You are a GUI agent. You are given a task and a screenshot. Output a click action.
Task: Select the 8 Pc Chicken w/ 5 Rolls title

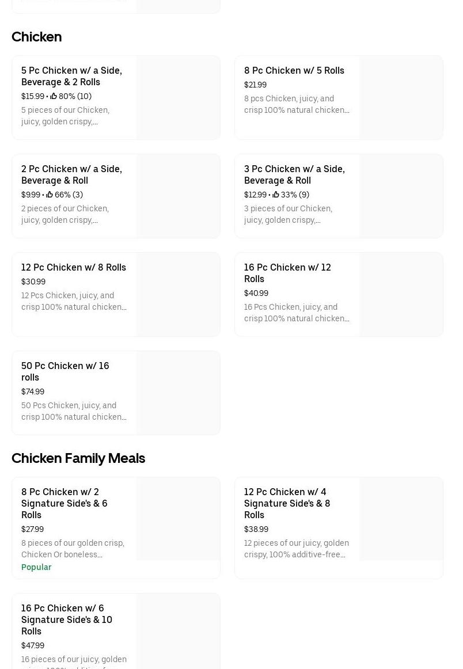294,70
